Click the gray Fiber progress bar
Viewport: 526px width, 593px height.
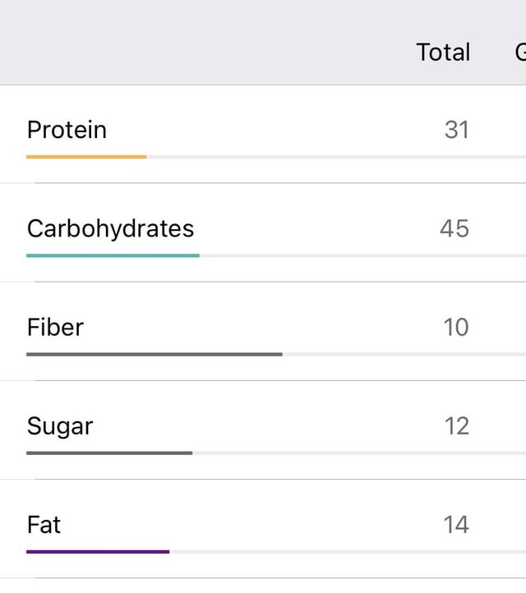click(155, 354)
